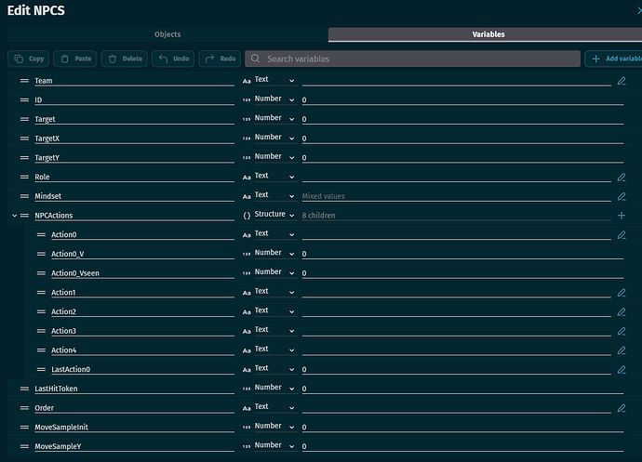Screen dimensions: 642x462
Task: Click the Add variable button
Action: (614, 59)
